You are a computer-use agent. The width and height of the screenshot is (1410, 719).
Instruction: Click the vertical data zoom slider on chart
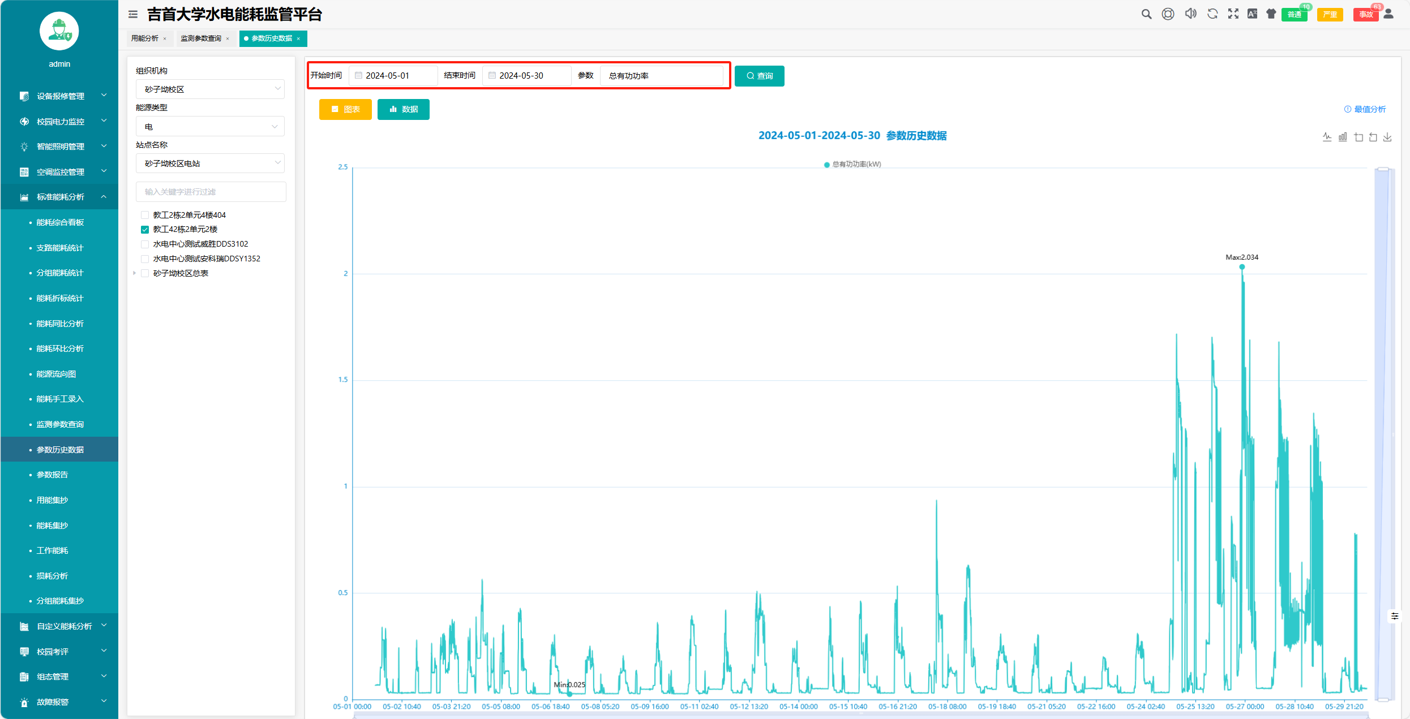pos(1383,434)
